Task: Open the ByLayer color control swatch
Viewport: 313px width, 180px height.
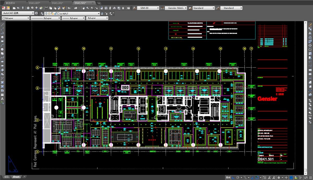Action: 16,18
